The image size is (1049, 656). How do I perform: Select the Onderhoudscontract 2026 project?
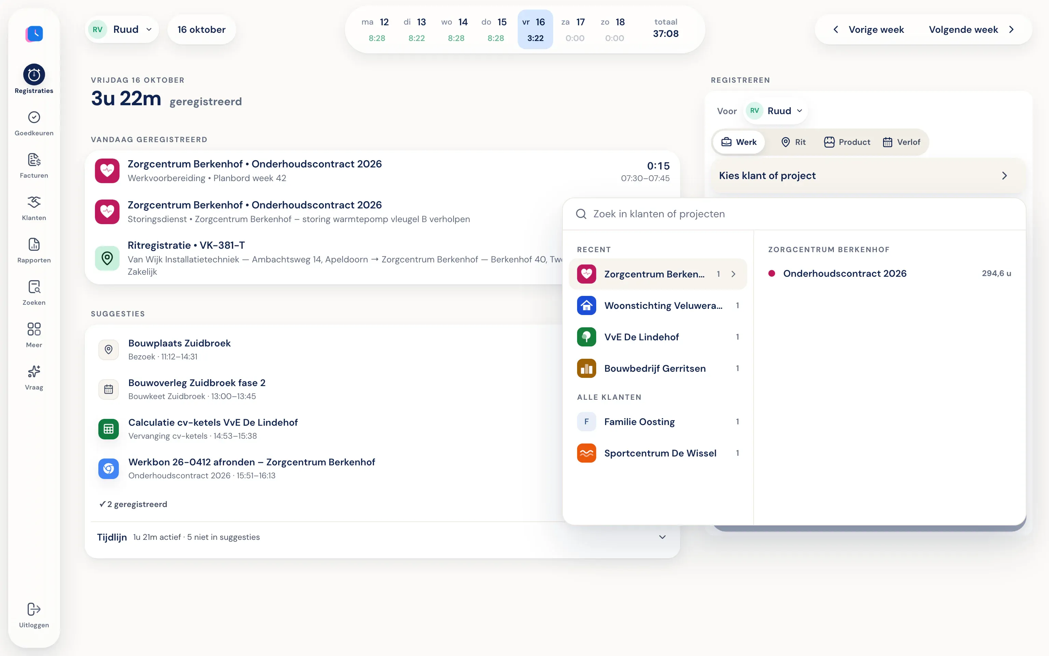click(890, 273)
